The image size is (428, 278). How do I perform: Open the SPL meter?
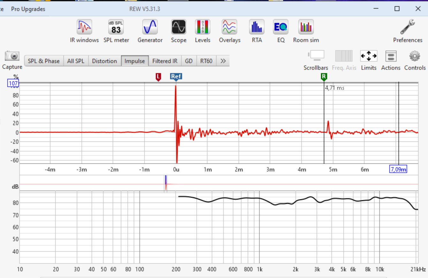pyautogui.click(x=116, y=27)
